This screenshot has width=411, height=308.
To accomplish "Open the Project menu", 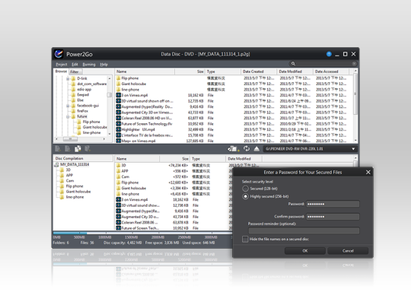I will 62,65.
